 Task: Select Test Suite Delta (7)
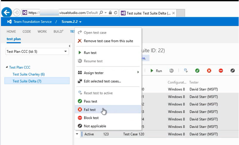tap(37, 81)
